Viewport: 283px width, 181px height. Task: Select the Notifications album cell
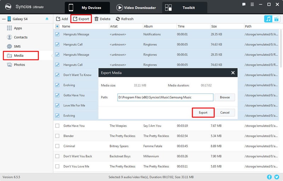point(152,34)
